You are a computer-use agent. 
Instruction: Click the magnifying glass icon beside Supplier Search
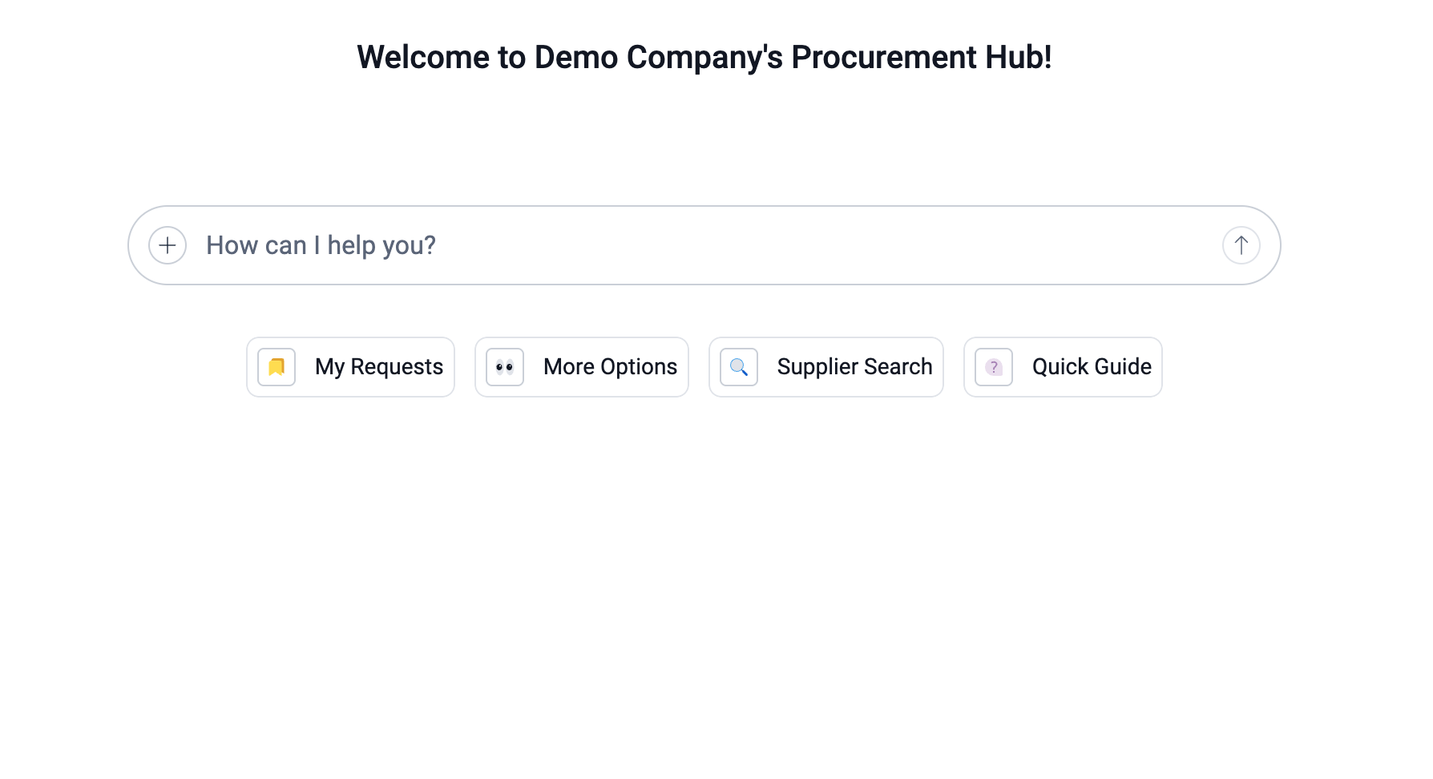click(x=739, y=367)
